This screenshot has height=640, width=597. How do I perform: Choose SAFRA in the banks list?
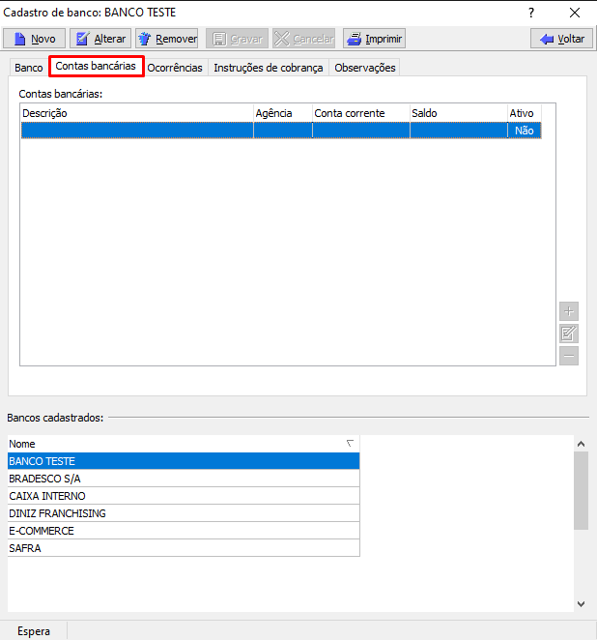[25, 548]
